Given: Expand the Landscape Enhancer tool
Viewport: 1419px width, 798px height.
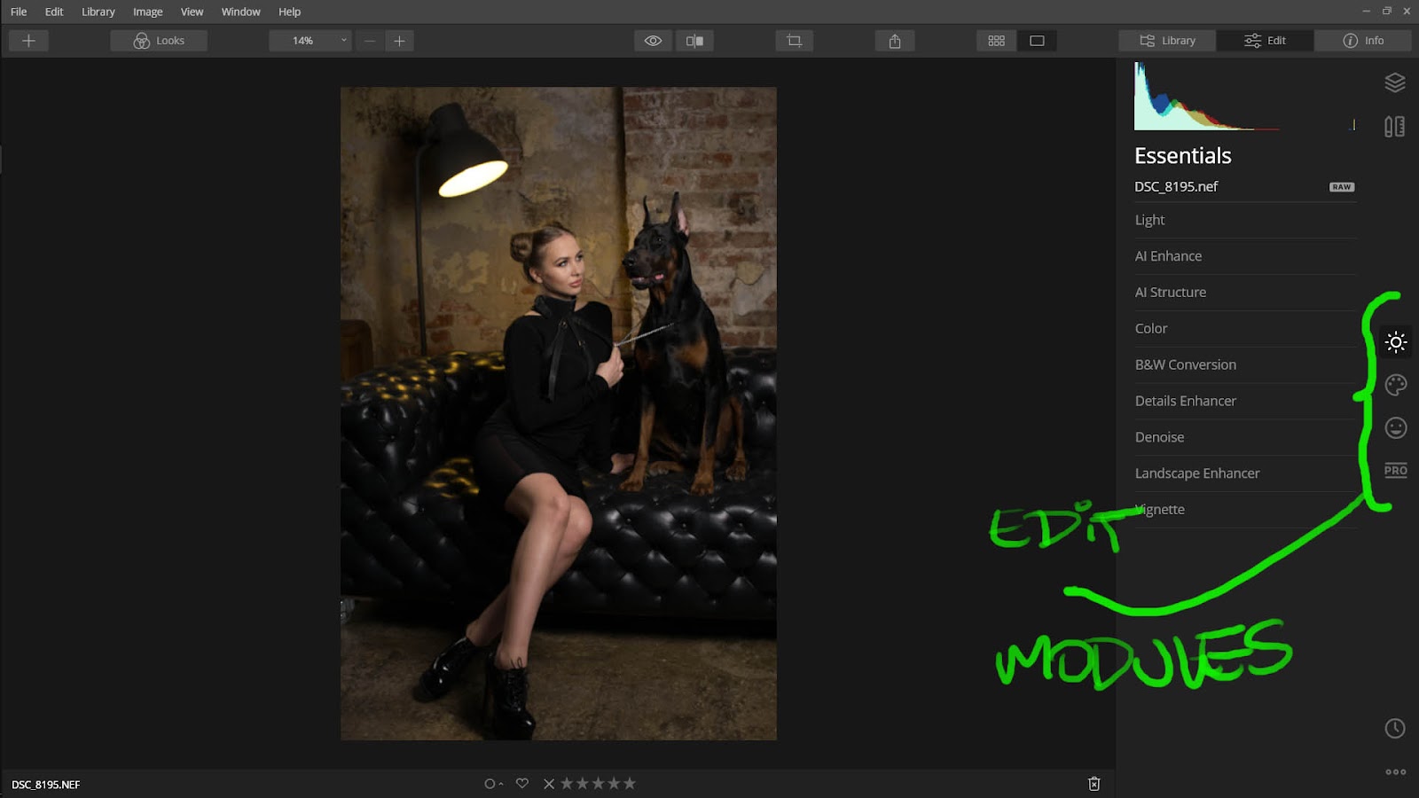Looking at the screenshot, I should [x=1245, y=473].
